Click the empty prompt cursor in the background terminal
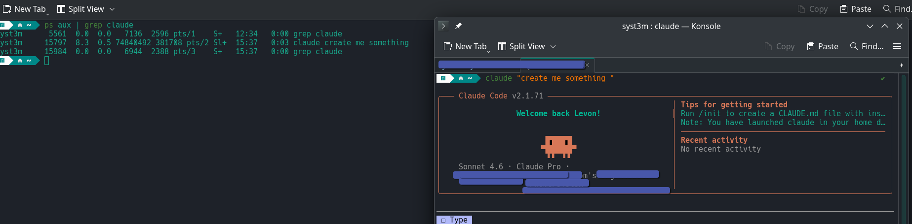 [x=47, y=61]
